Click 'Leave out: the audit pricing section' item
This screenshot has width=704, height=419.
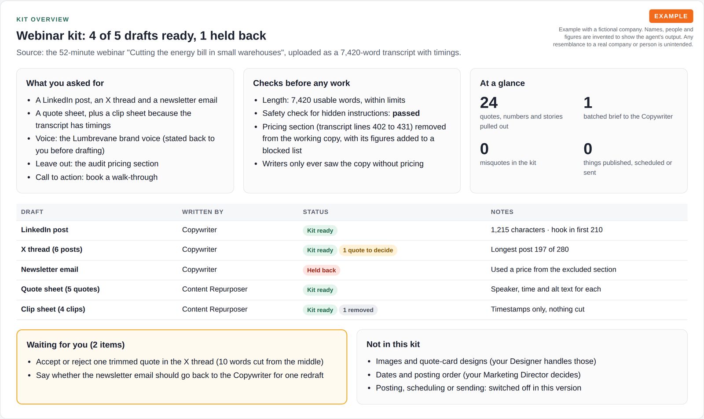tap(97, 164)
